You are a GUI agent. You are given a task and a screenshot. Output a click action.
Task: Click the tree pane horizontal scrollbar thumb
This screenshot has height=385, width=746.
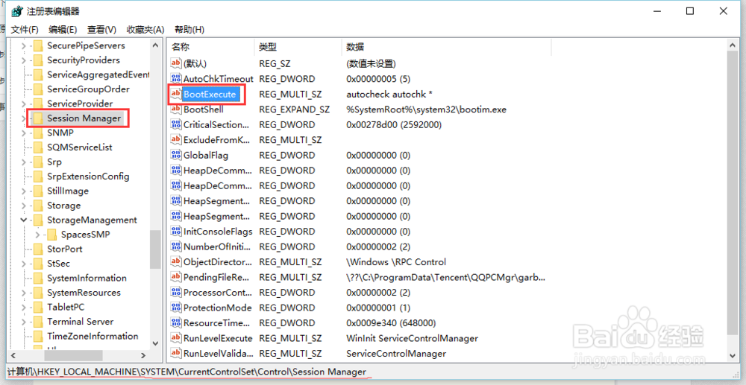tap(73, 355)
